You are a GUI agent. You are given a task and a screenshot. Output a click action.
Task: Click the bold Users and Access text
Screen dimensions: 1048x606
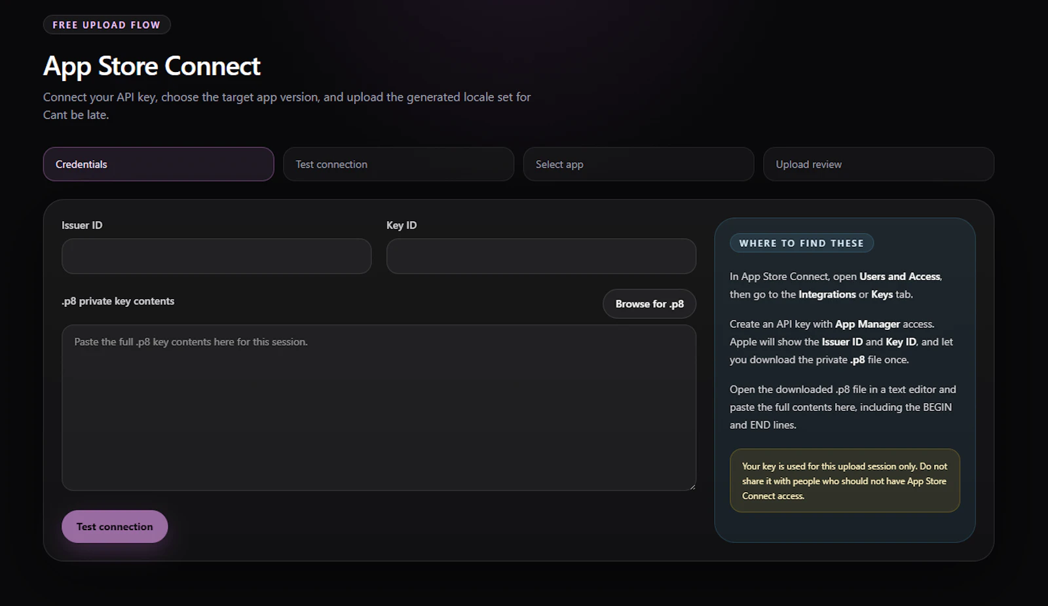[900, 276]
